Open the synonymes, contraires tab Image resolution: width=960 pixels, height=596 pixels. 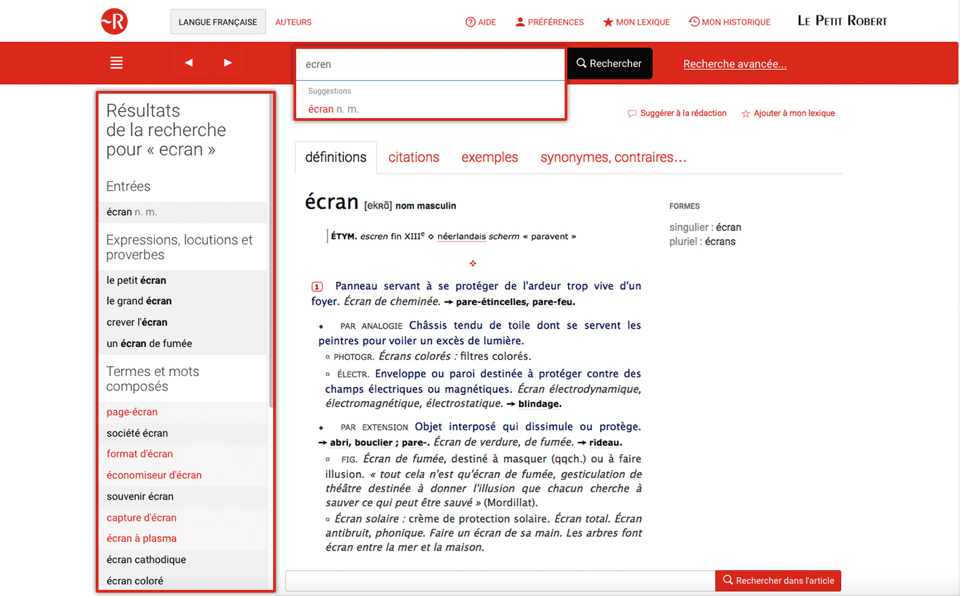(614, 157)
